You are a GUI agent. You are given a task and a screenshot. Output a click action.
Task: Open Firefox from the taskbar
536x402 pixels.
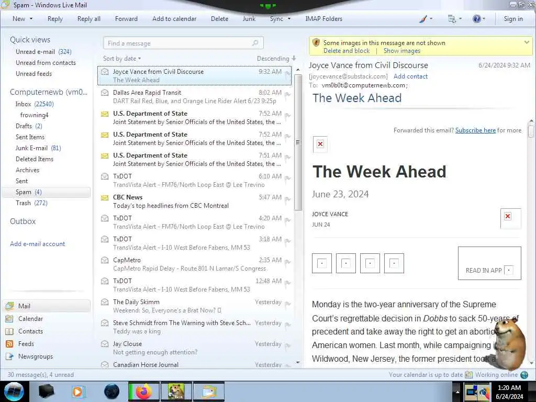[x=143, y=392]
